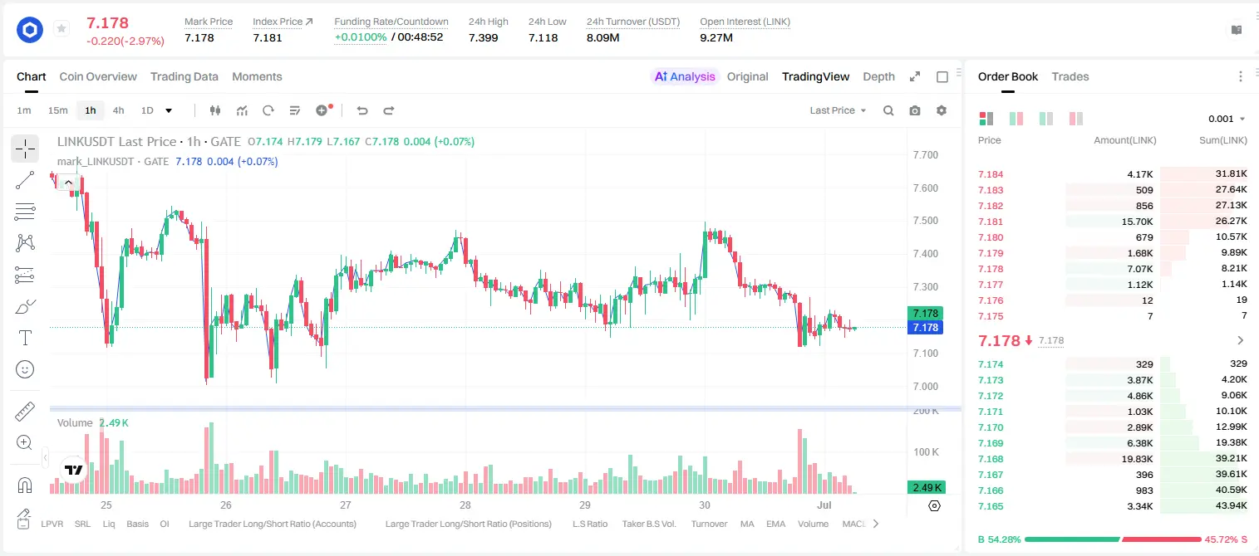Select the 15m timeframe
Viewport: 1259px width, 556px height.
tap(57, 110)
